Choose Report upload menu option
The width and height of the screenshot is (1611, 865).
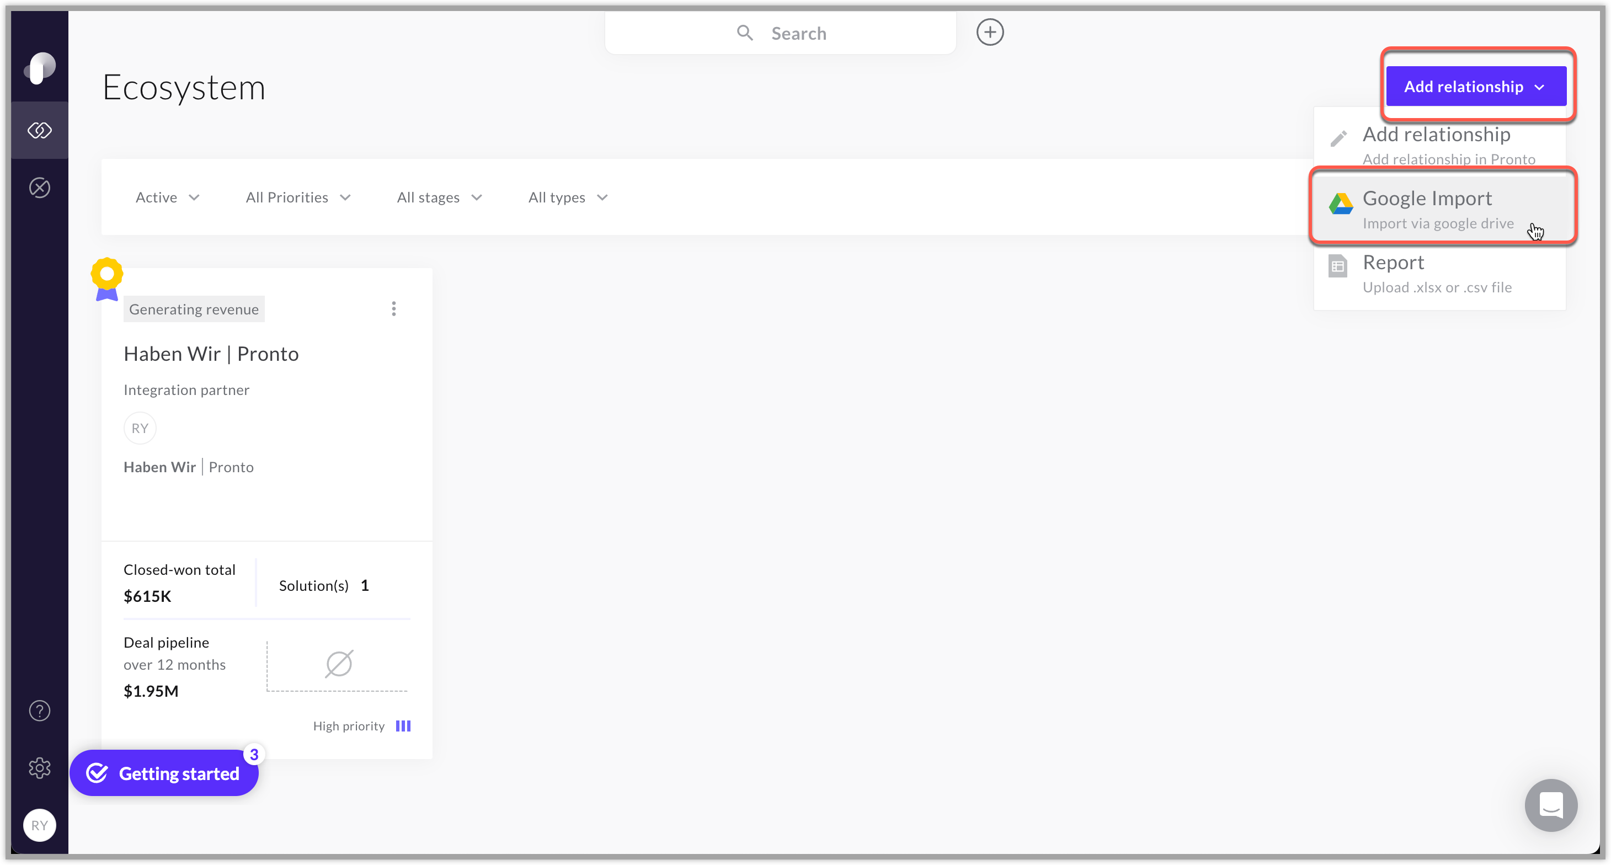pyautogui.click(x=1439, y=274)
